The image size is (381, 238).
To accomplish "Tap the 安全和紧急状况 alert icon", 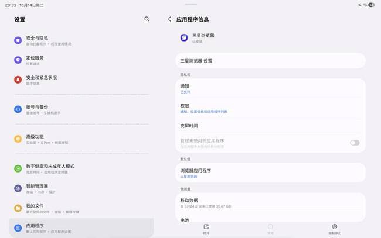I will (x=18, y=80).
